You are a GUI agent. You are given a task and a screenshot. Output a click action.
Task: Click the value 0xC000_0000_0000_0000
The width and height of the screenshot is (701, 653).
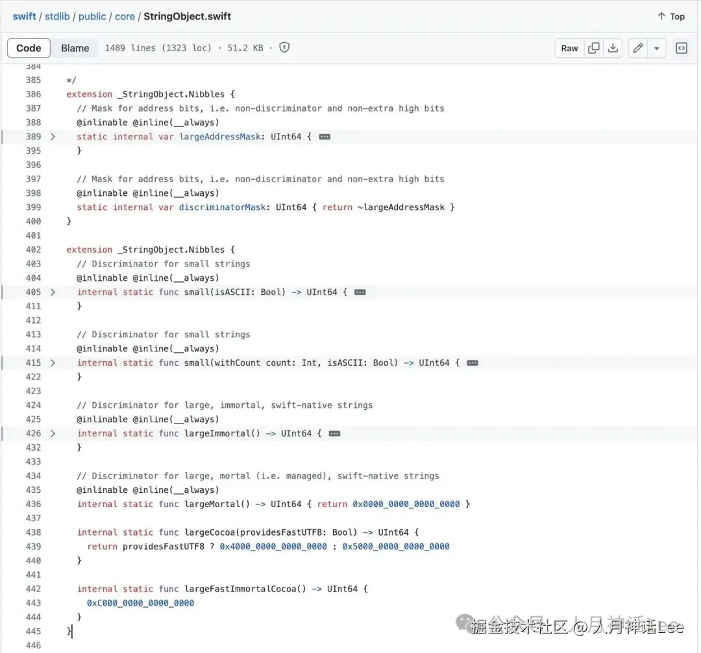coord(140,603)
